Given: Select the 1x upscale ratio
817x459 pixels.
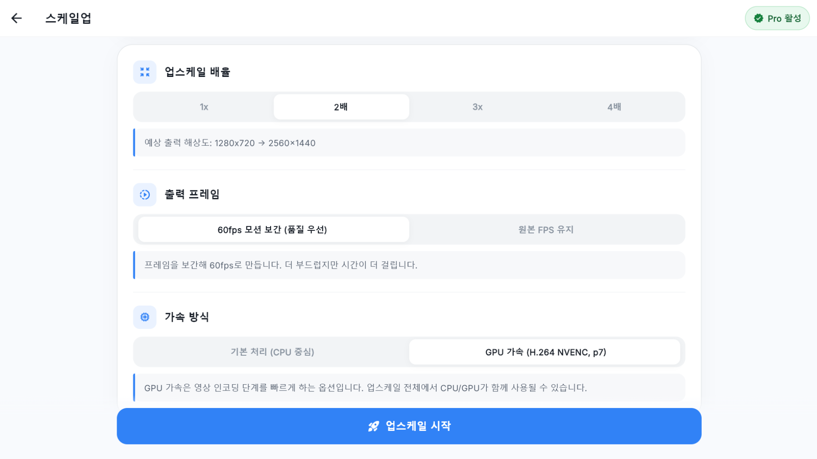Looking at the screenshot, I should click(204, 107).
